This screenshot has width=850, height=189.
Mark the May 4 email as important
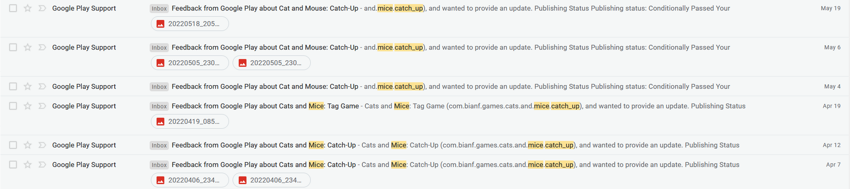(x=42, y=86)
